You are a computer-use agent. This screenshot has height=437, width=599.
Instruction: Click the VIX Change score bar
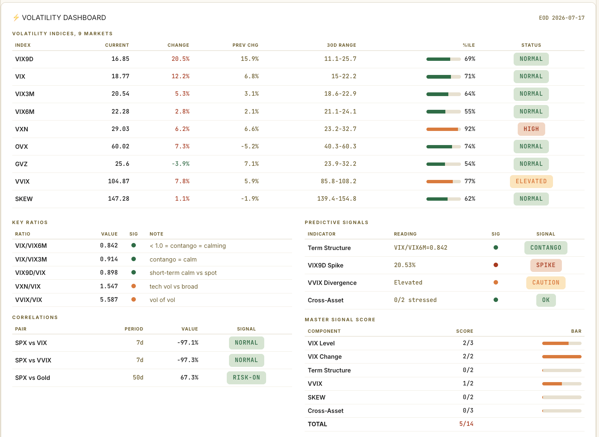point(562,356)
